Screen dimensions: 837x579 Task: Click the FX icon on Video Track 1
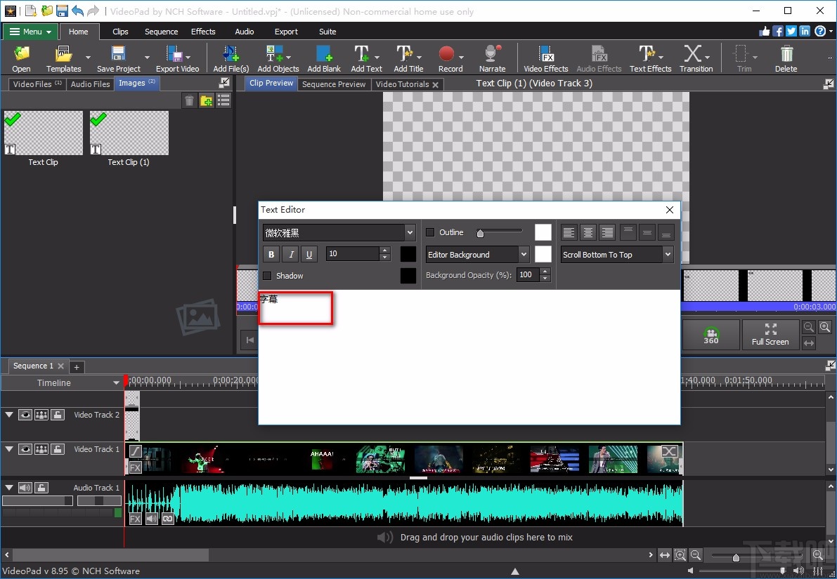click(x=134, y=466)
